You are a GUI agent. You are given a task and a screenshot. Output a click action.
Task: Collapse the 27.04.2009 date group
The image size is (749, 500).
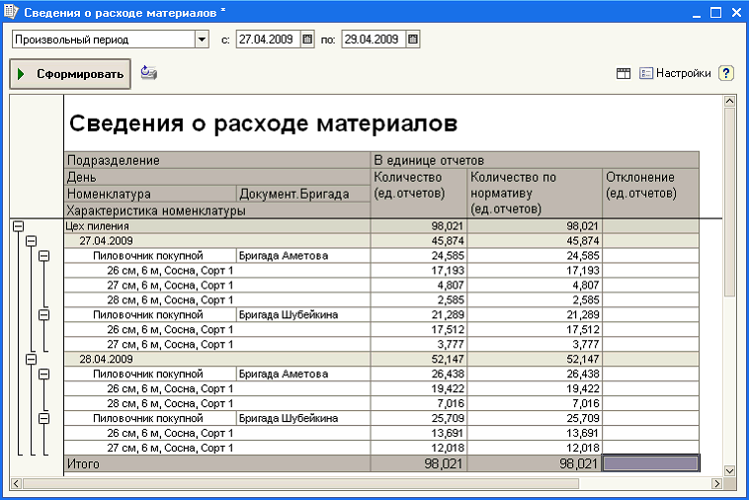(31, 241)
